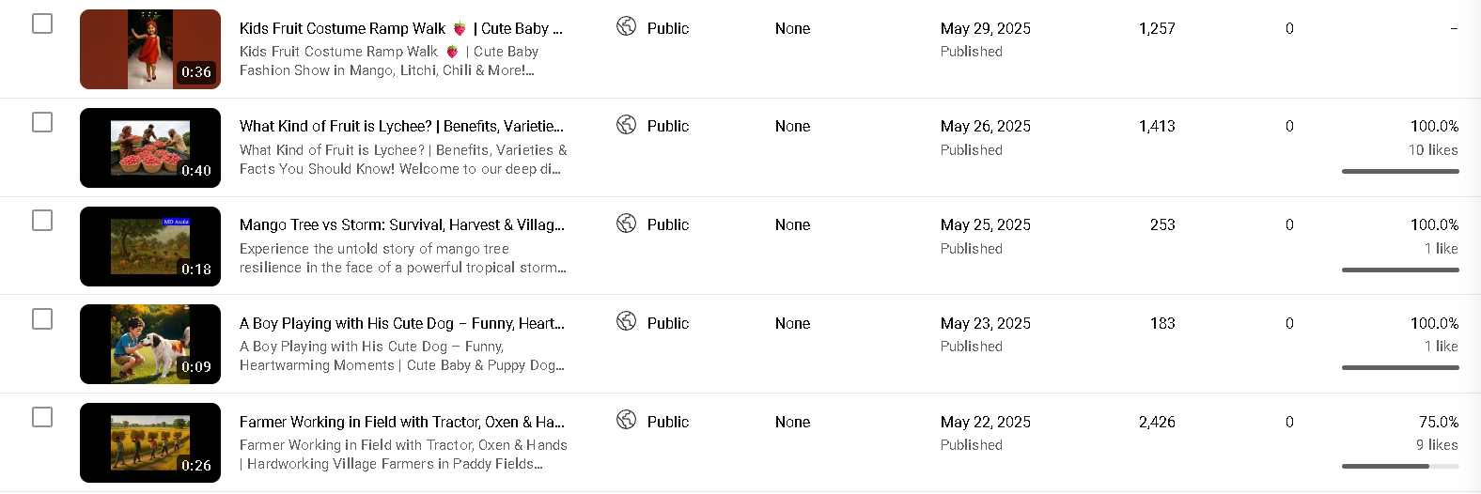Check the Mango Tree vs Storm row
This screenshot has height=494, width=1481.
(x=42, y=220)
